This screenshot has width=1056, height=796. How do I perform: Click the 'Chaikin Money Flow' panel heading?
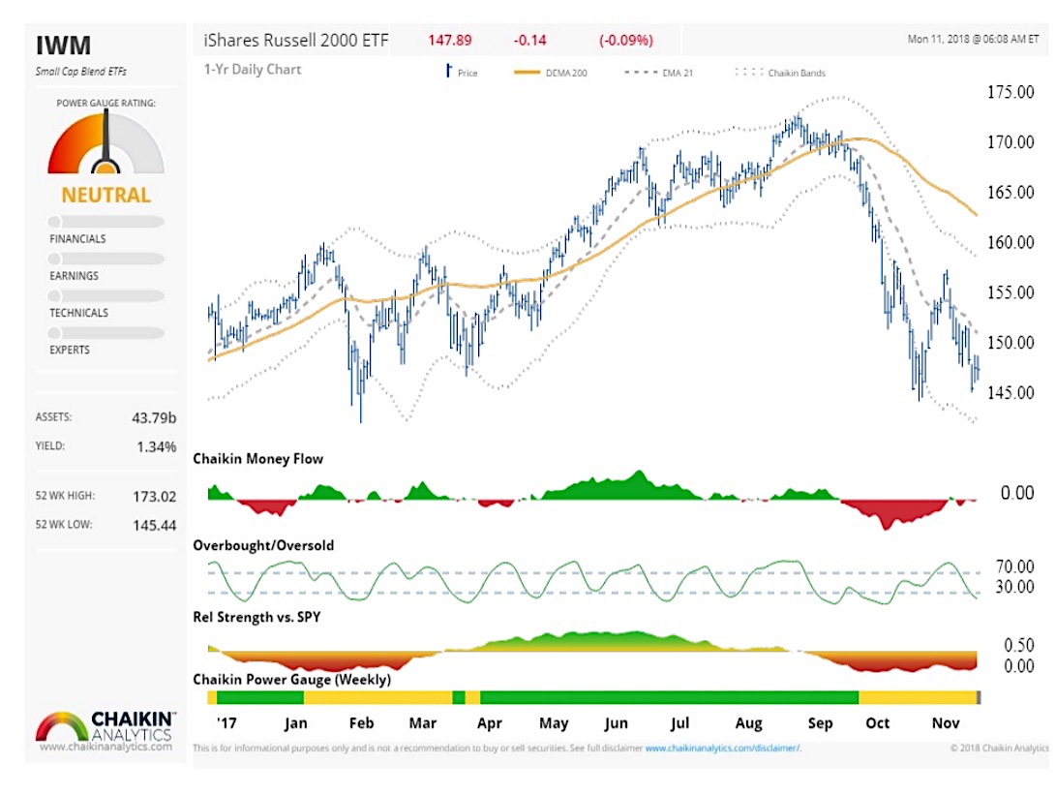[x=257, y=459]
